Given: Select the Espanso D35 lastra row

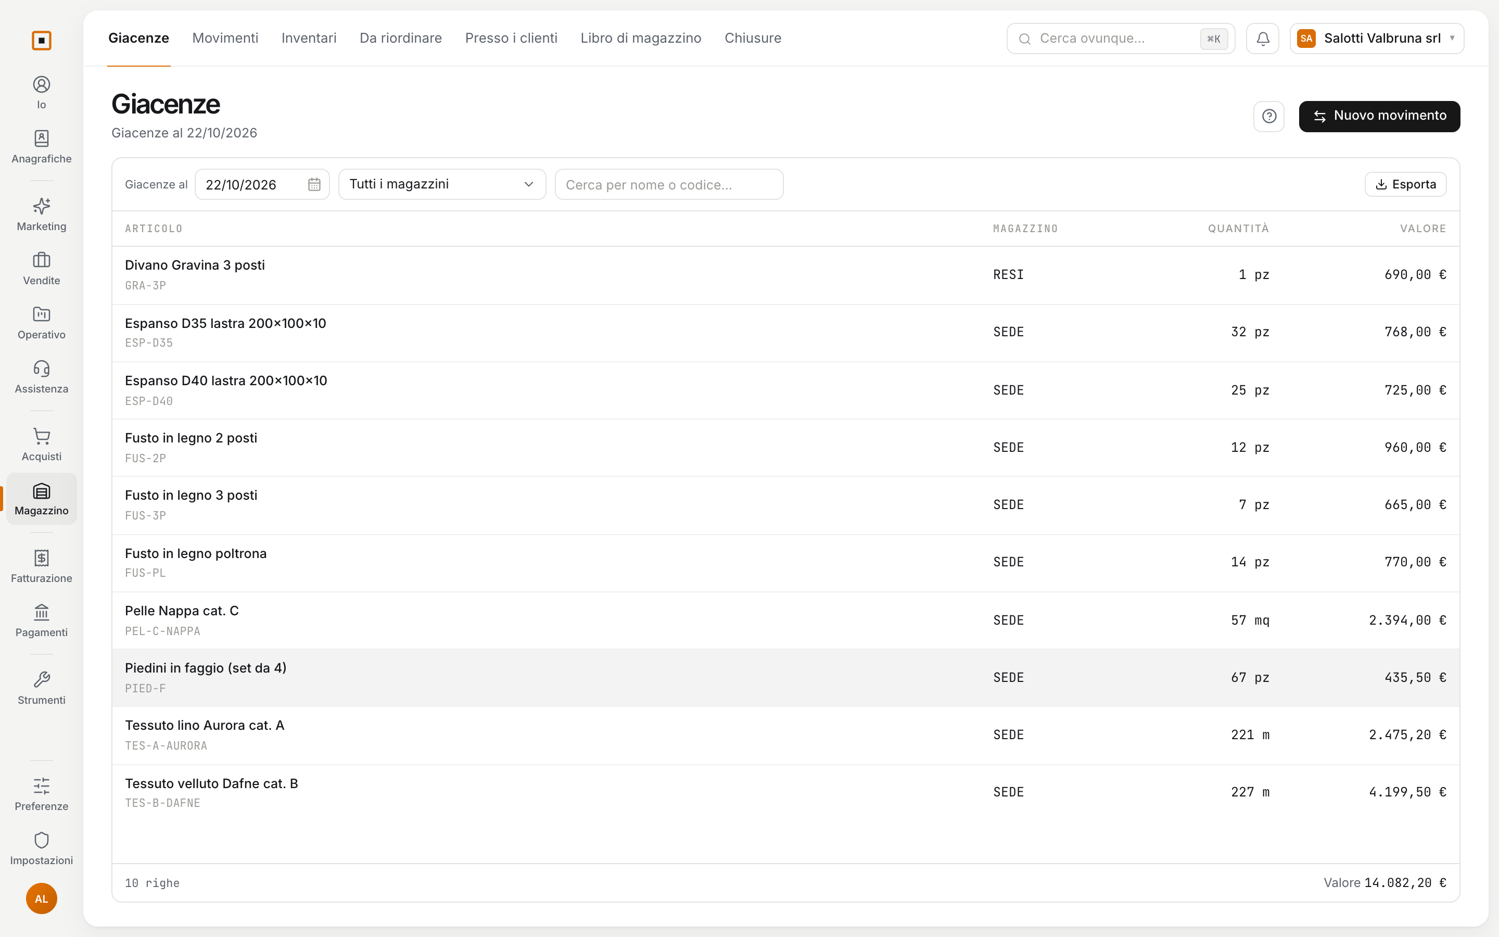Looking at the screenshot, I should tap(785, 333).
